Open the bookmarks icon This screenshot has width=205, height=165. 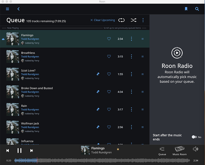186,9
